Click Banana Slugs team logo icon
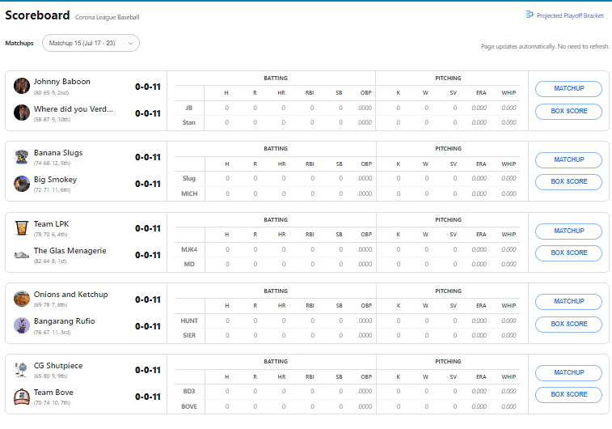This screenshot has width=612, height=429. tap(22, 157)
